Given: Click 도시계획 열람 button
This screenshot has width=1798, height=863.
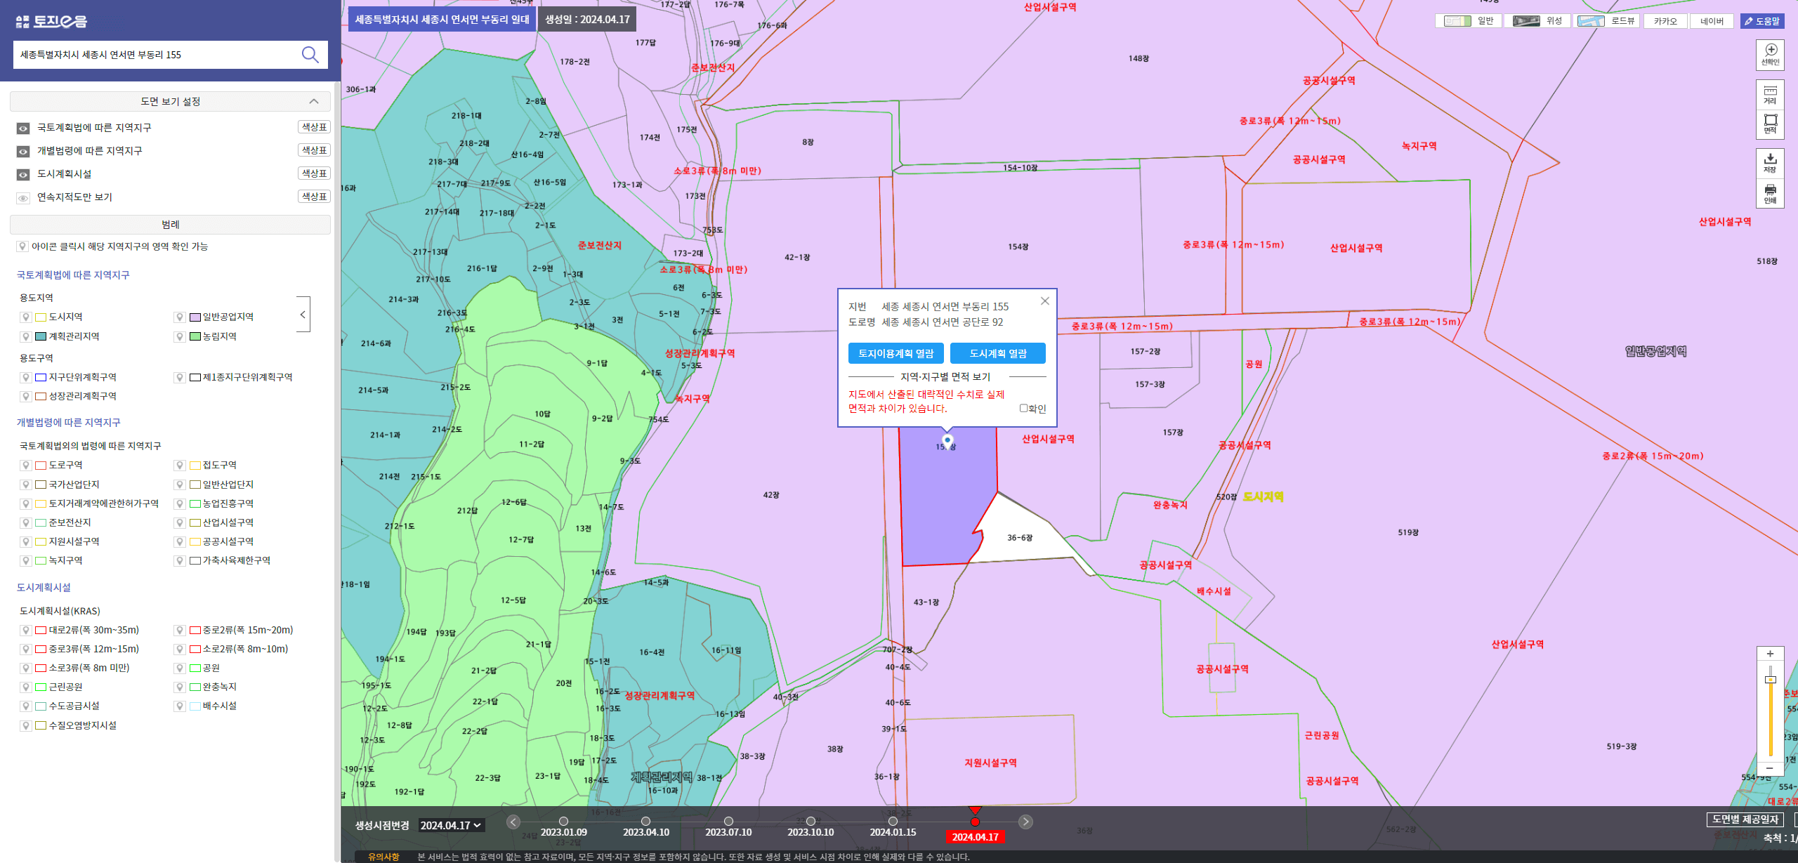Looking at the screenshot, I should click(997, 353).
